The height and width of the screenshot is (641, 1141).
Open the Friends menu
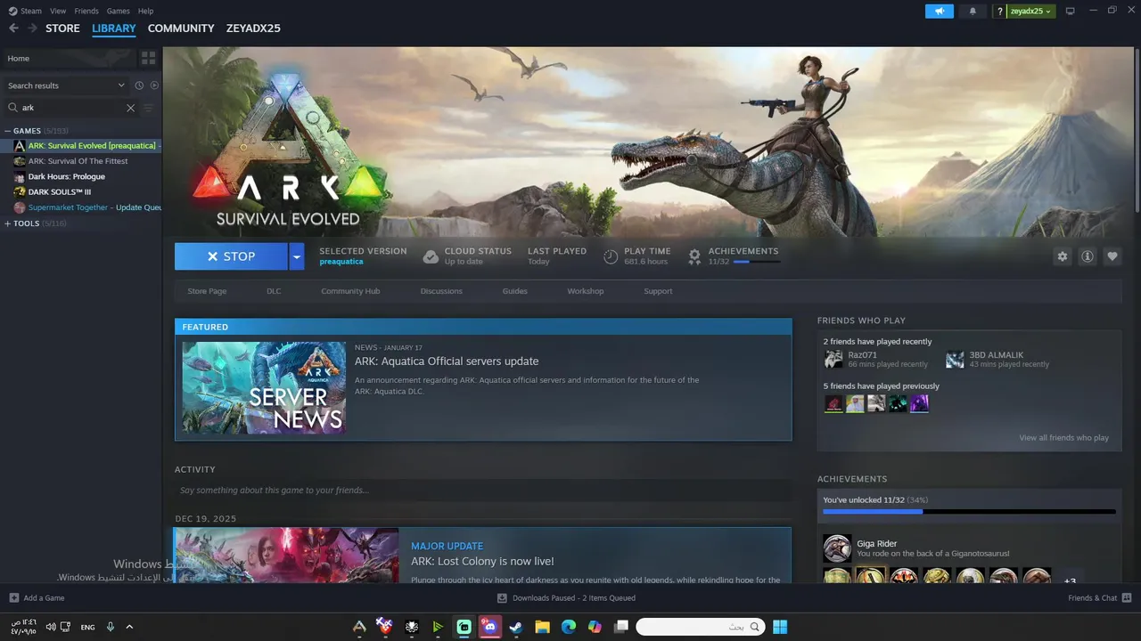click(86, 11)
